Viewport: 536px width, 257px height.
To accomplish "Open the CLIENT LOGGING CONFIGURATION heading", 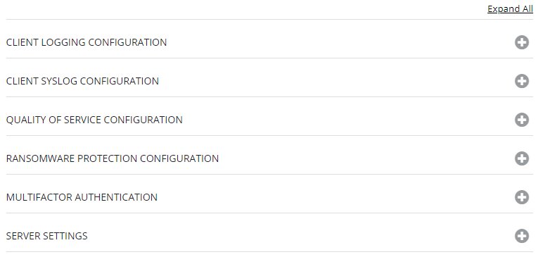I will pyautogui.click(x=87, y=42).
